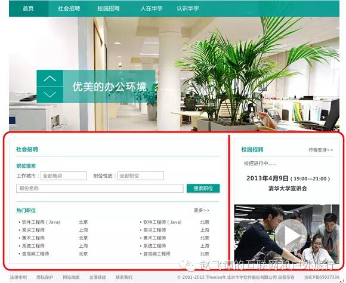The image size is (346, 283).
Task: Open the 网站地图 footer link
Action: pyautogui.click(x=71, y=277)
